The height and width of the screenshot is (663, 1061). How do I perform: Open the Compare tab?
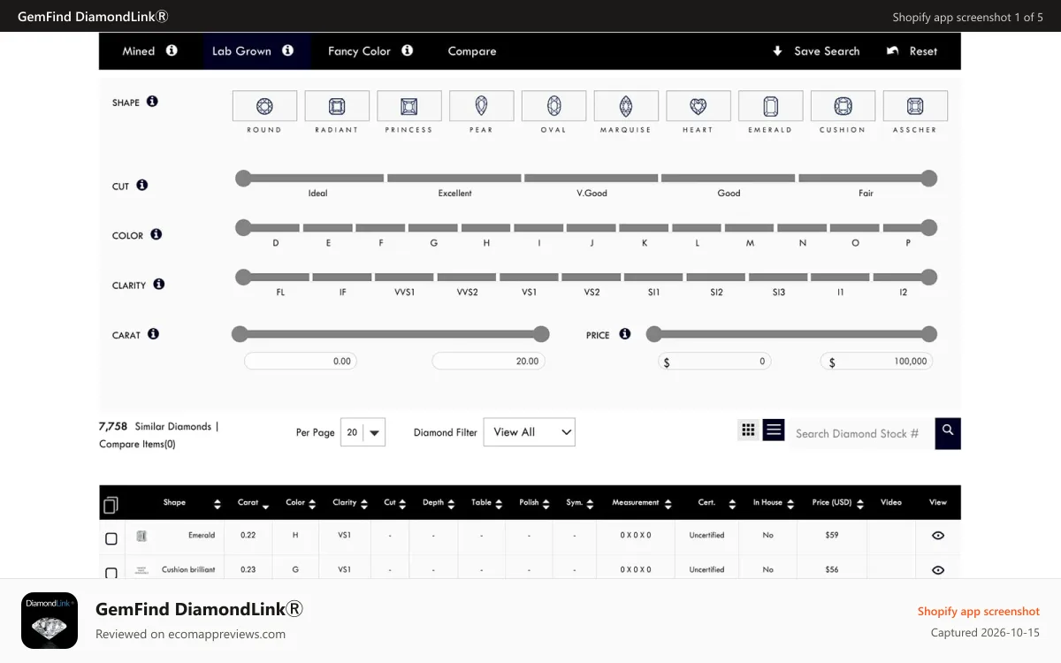472,51
